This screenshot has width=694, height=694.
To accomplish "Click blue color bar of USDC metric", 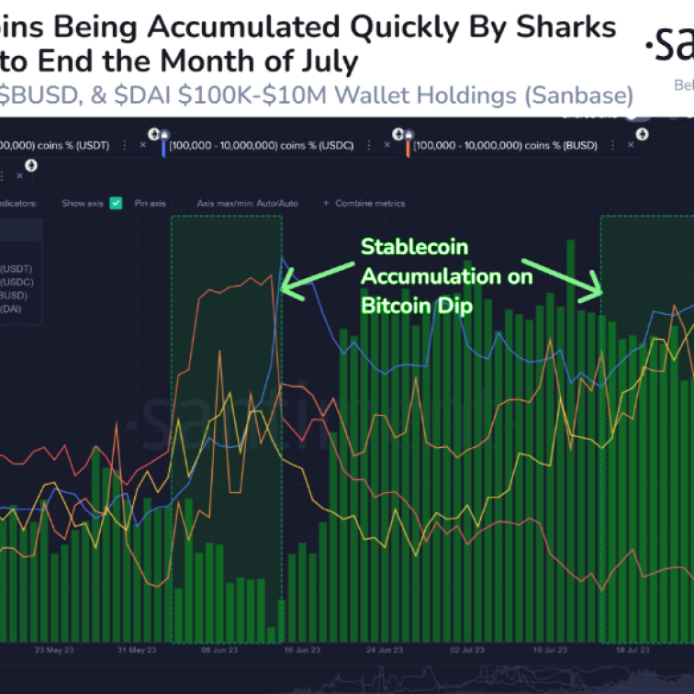I will pos(163,146).
